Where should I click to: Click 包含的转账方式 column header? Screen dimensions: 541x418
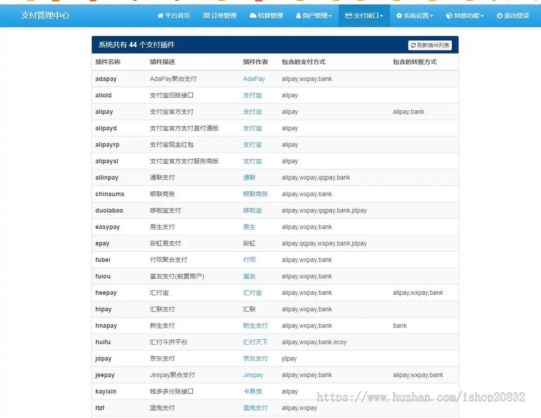(x=415, y=62)
